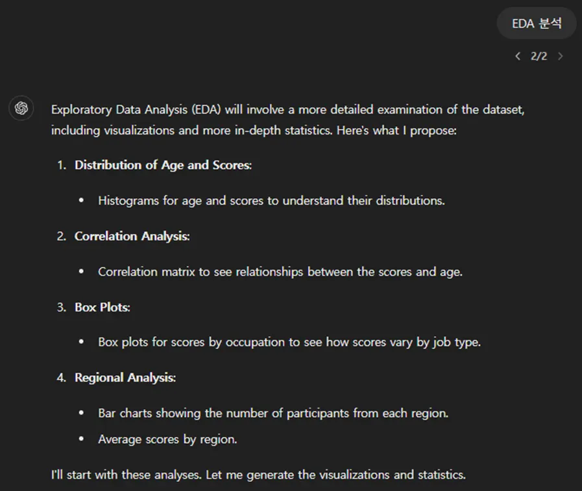Screen dimensions: 582x491
Task: Click the 2/2 response counter
Action: [539, 56]
